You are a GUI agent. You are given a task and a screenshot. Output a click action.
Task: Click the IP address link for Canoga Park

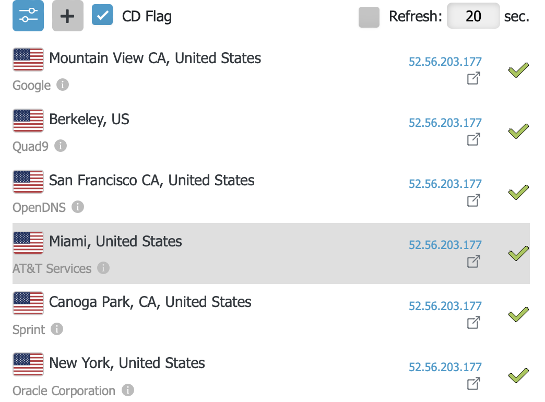coord(445,306)
